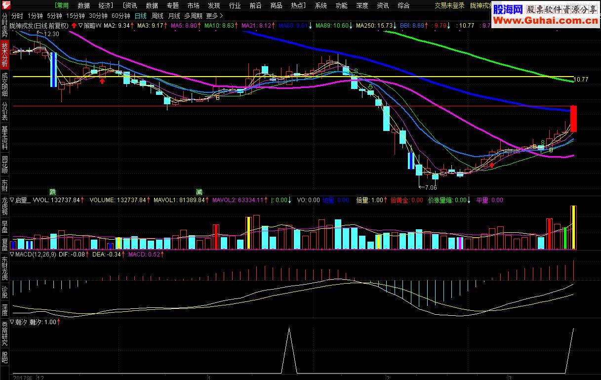Screen dimensions: 601x380
Task: Open the 深度 item in top menu bar
Action: (362, 6)
